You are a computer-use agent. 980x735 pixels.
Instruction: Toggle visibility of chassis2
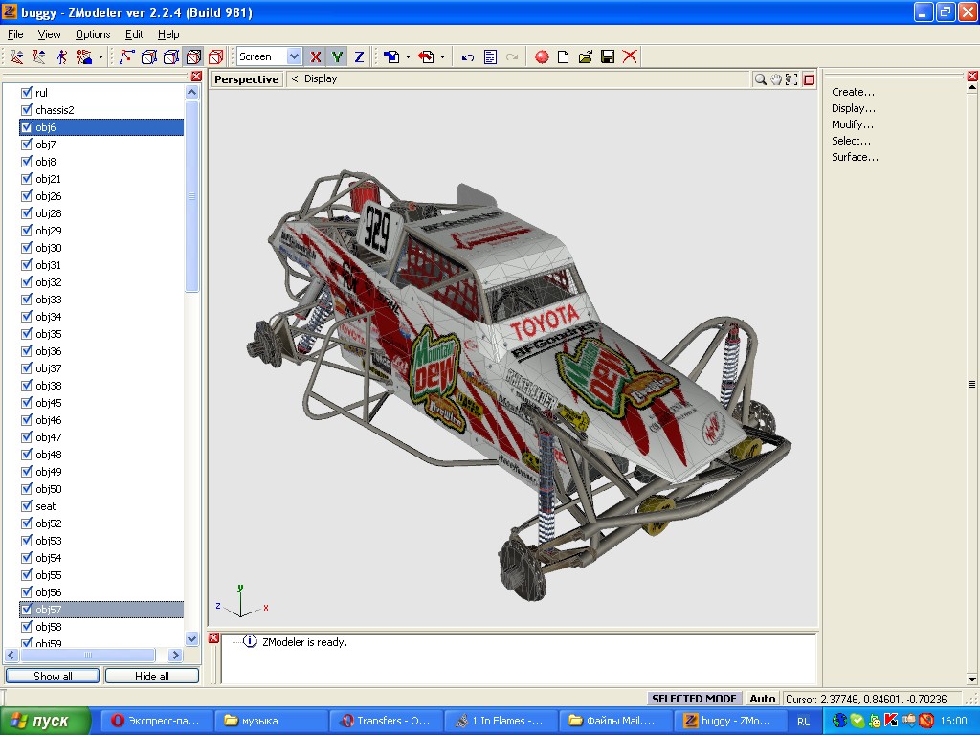click(x=26, y=109)
